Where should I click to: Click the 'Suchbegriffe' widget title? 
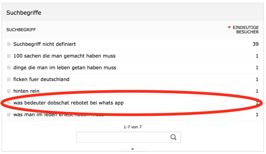coord(24,13)
